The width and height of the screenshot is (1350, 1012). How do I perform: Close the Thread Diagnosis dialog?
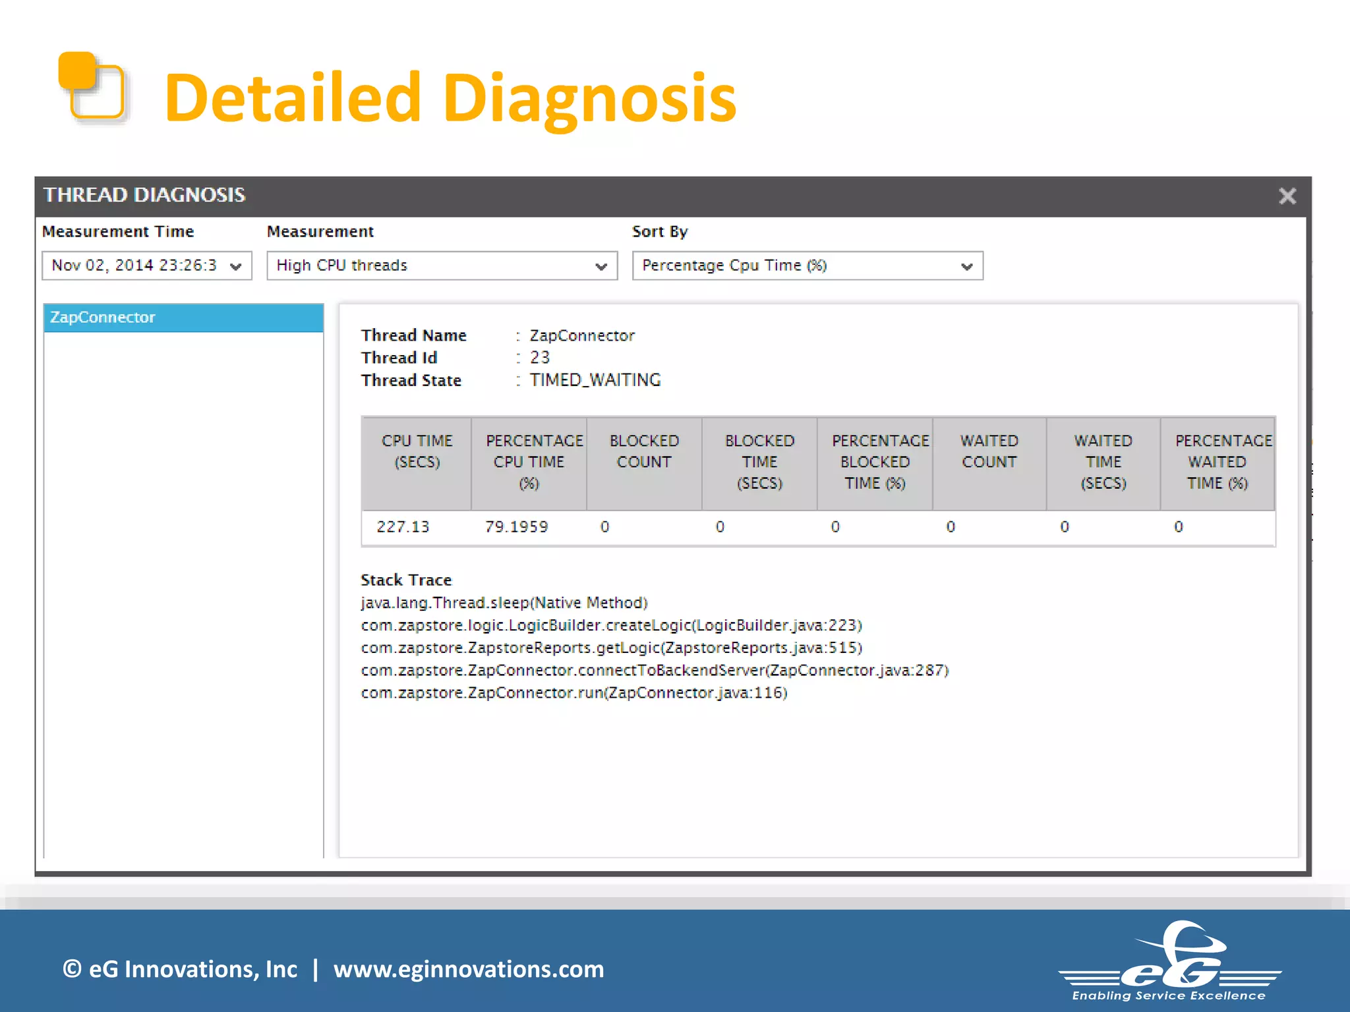pos(1287,196)
